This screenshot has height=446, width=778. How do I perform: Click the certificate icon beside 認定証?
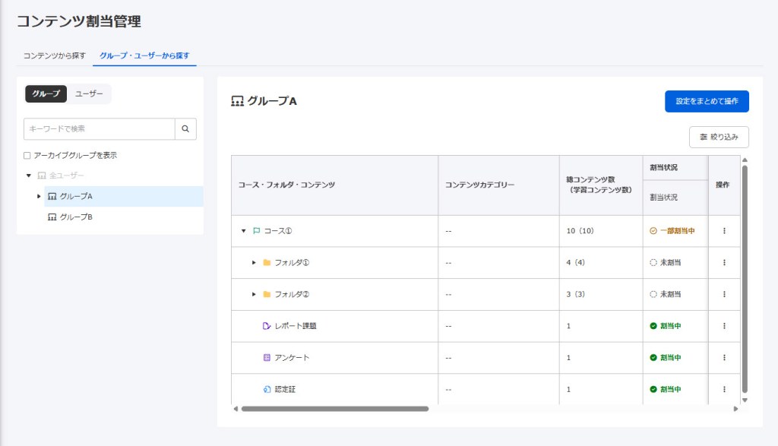click(x=267, y=390)
